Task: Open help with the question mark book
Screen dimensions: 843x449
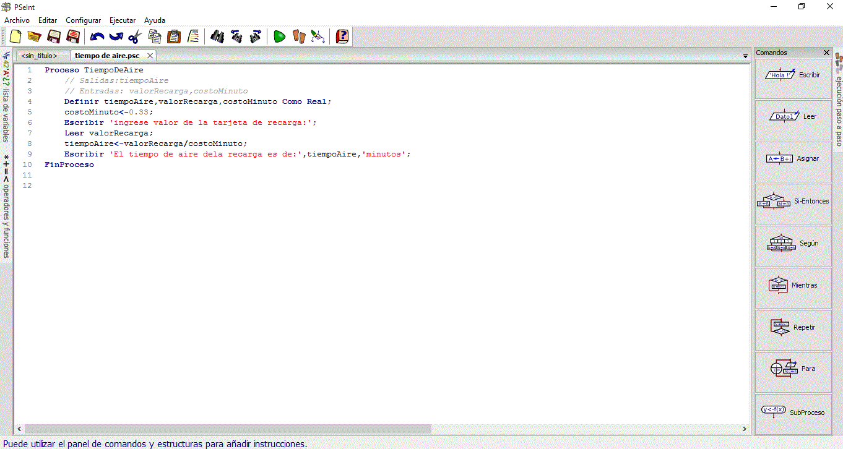Action: (x=342, y=36)
